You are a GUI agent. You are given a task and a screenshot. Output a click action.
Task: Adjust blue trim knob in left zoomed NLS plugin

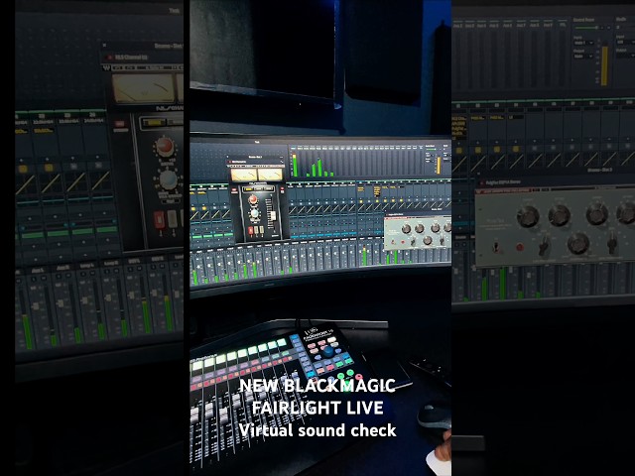168,179
